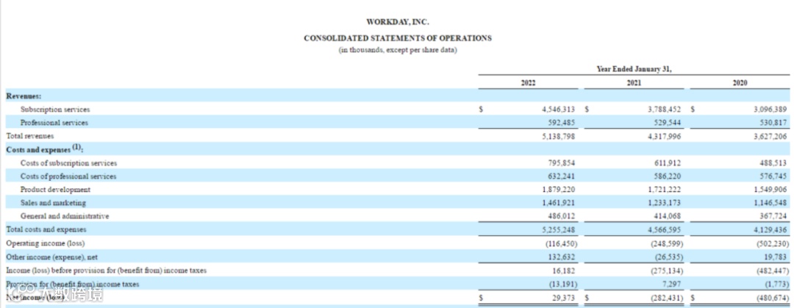Image resolution: width=794 pixels, height=308 pixels.
Task: Click the Product development row label
Action: click(x=56, y=190)
